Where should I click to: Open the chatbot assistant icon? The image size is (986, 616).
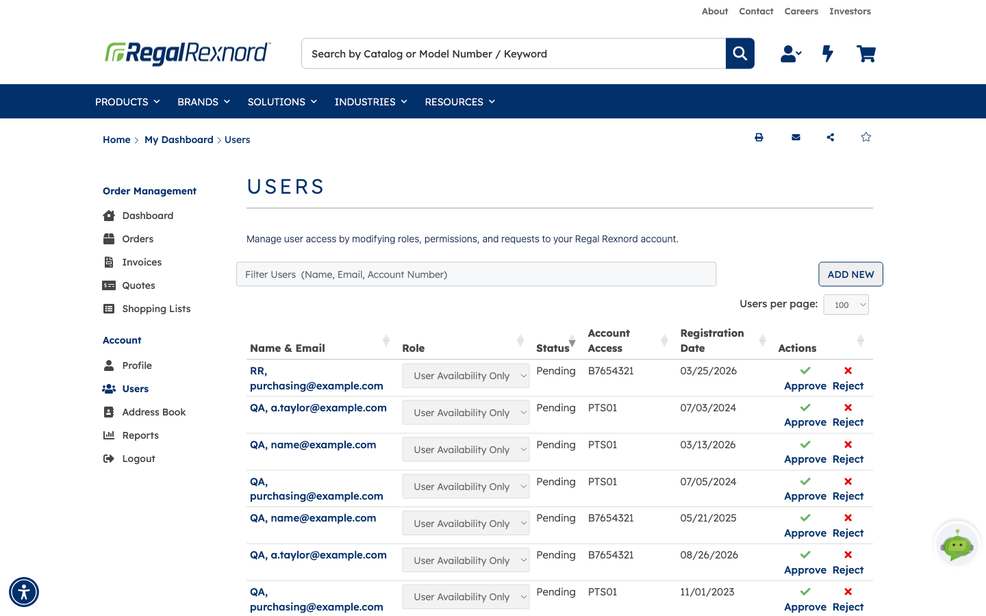(957, 546)
